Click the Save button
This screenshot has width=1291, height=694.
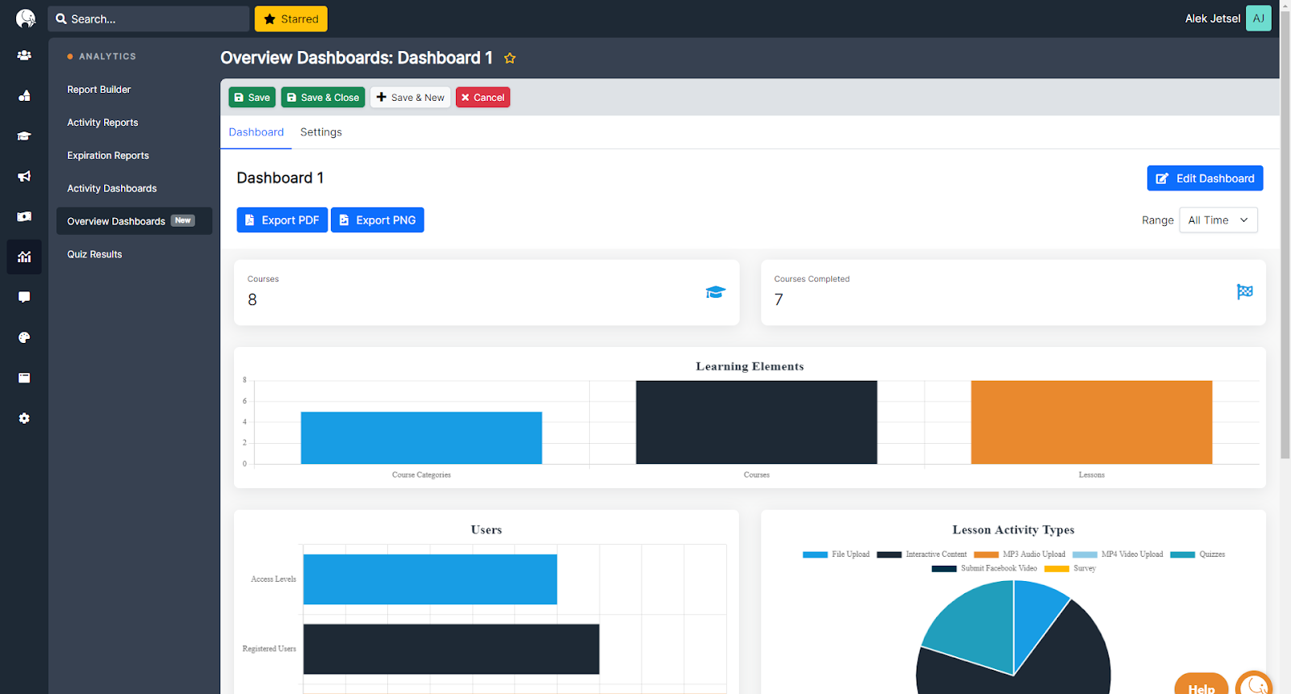coord(252,98)
